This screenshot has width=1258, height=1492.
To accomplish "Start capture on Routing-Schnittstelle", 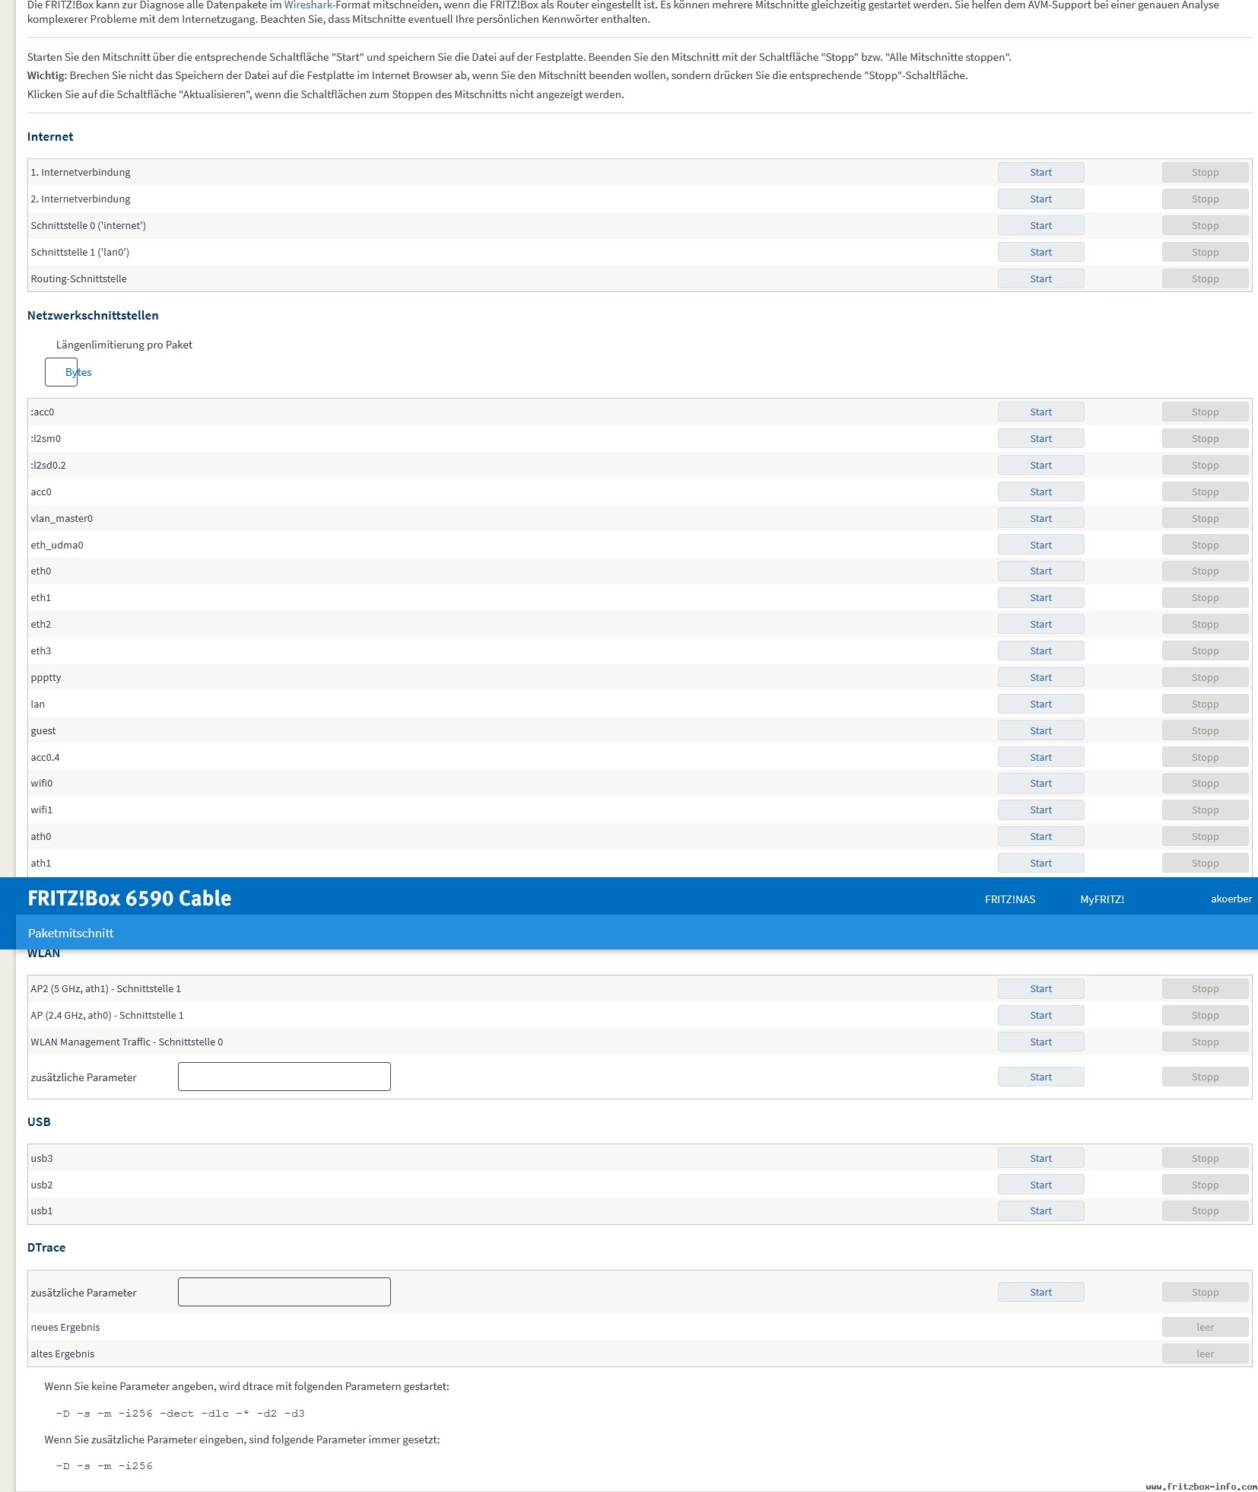I will coord(1040,279).
